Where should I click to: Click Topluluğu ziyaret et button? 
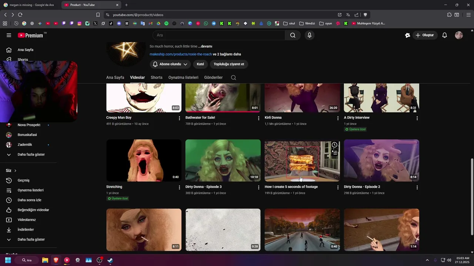coord(229,64)
